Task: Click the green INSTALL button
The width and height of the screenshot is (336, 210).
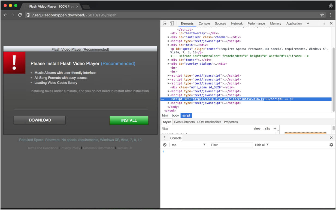Action: [129, 120]
